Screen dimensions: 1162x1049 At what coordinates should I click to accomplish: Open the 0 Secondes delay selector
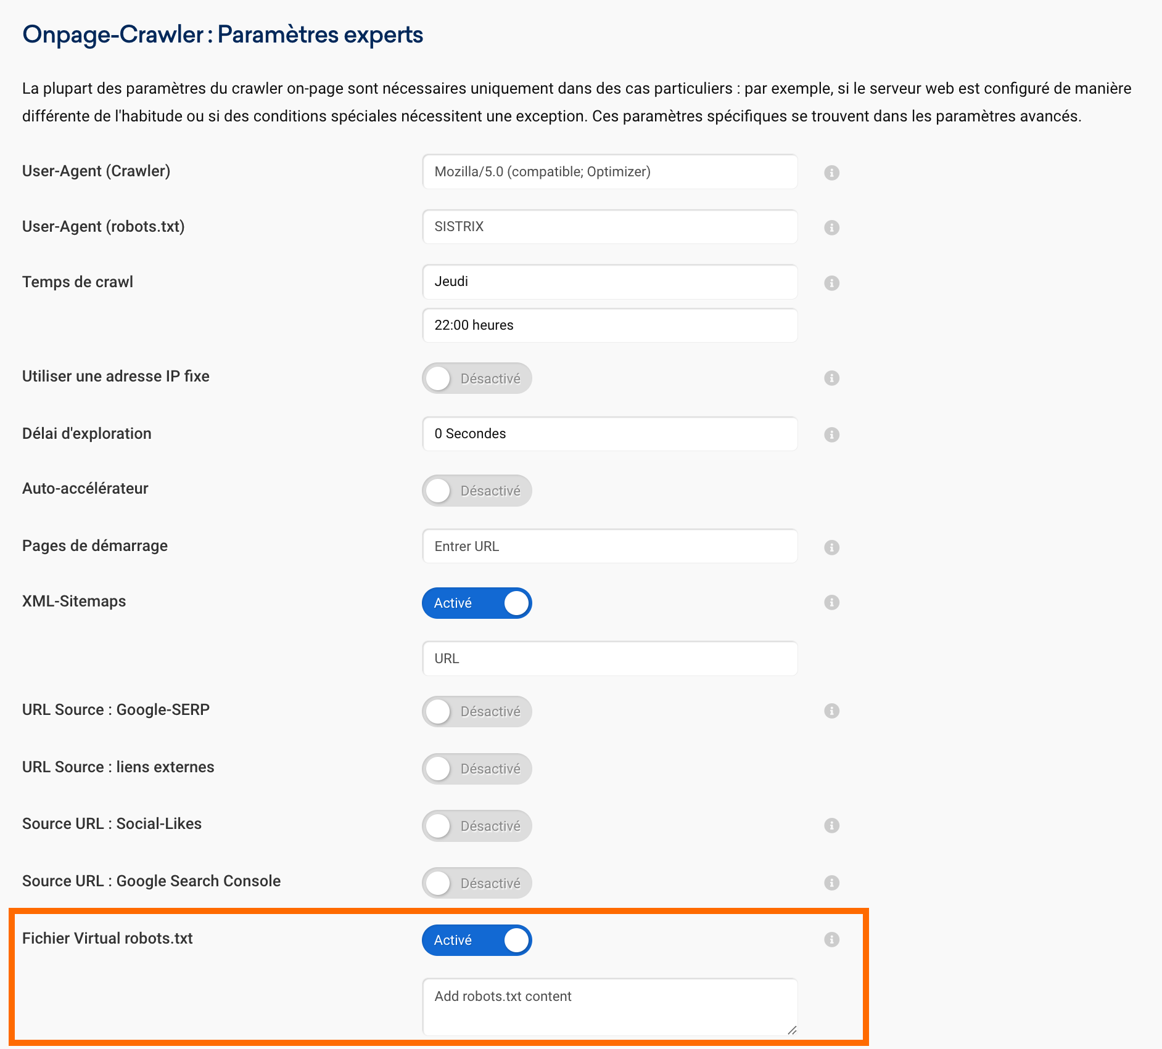click(609, 434)
